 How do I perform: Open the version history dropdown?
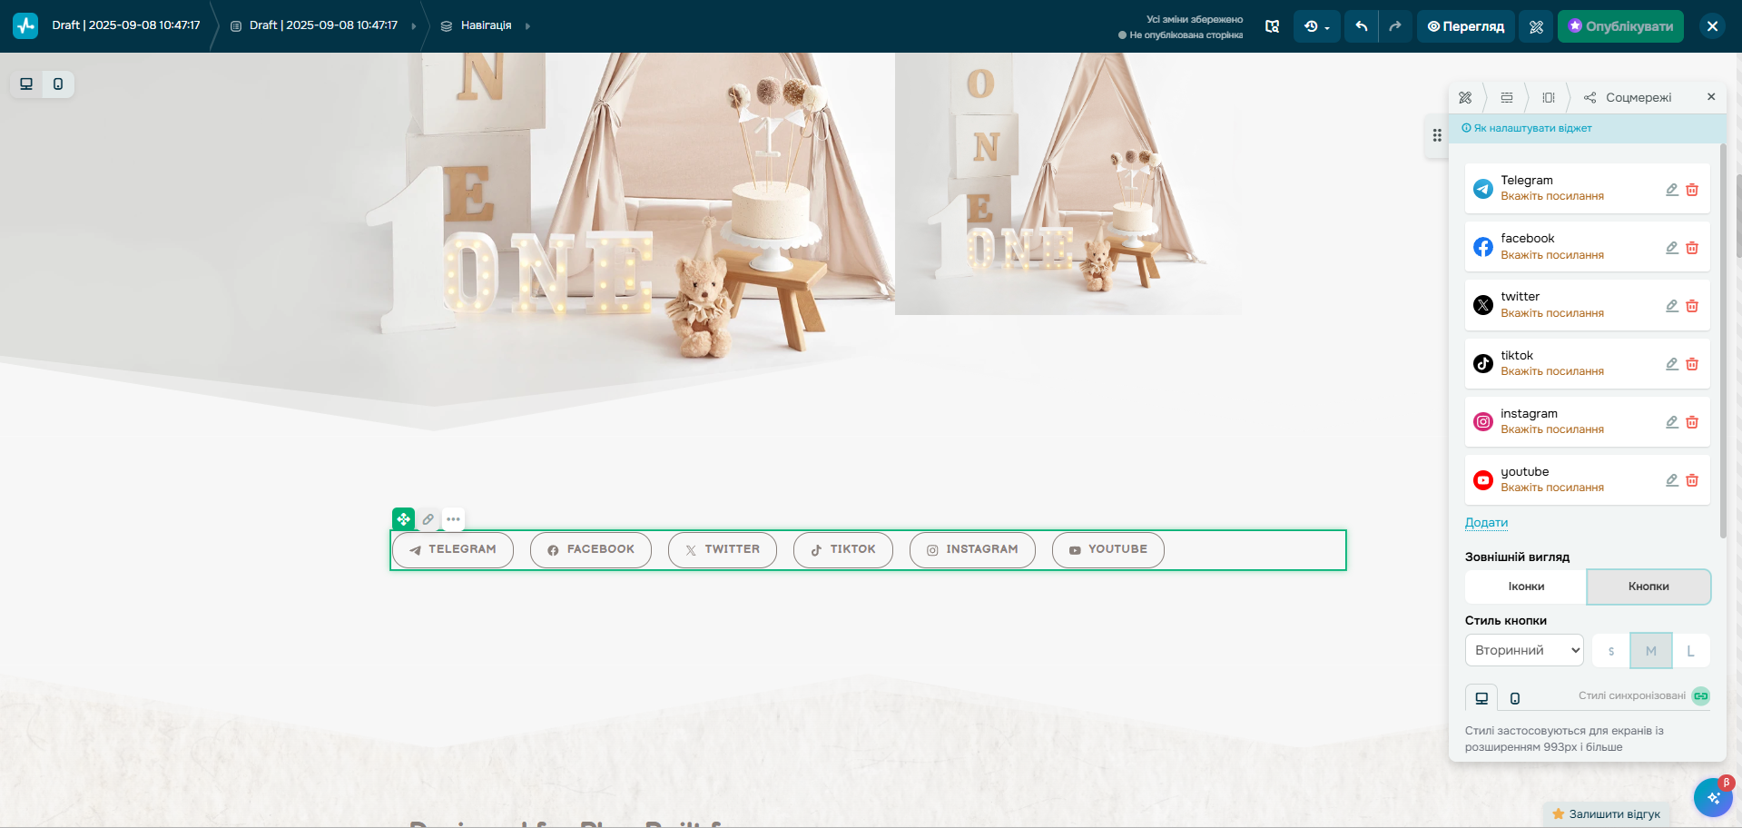point(1316,26)
